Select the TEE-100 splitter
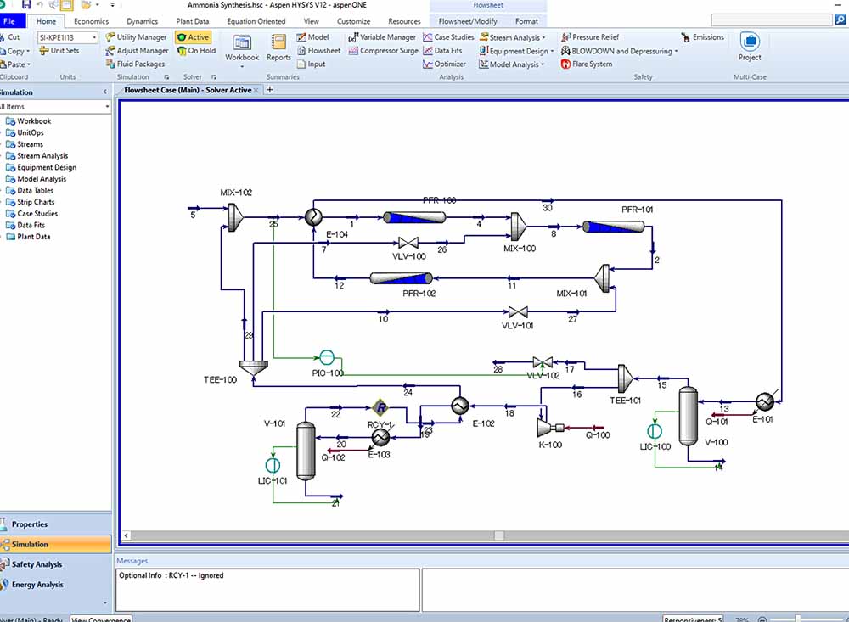This screenshot has height=622, width=849. coord(253,368)
